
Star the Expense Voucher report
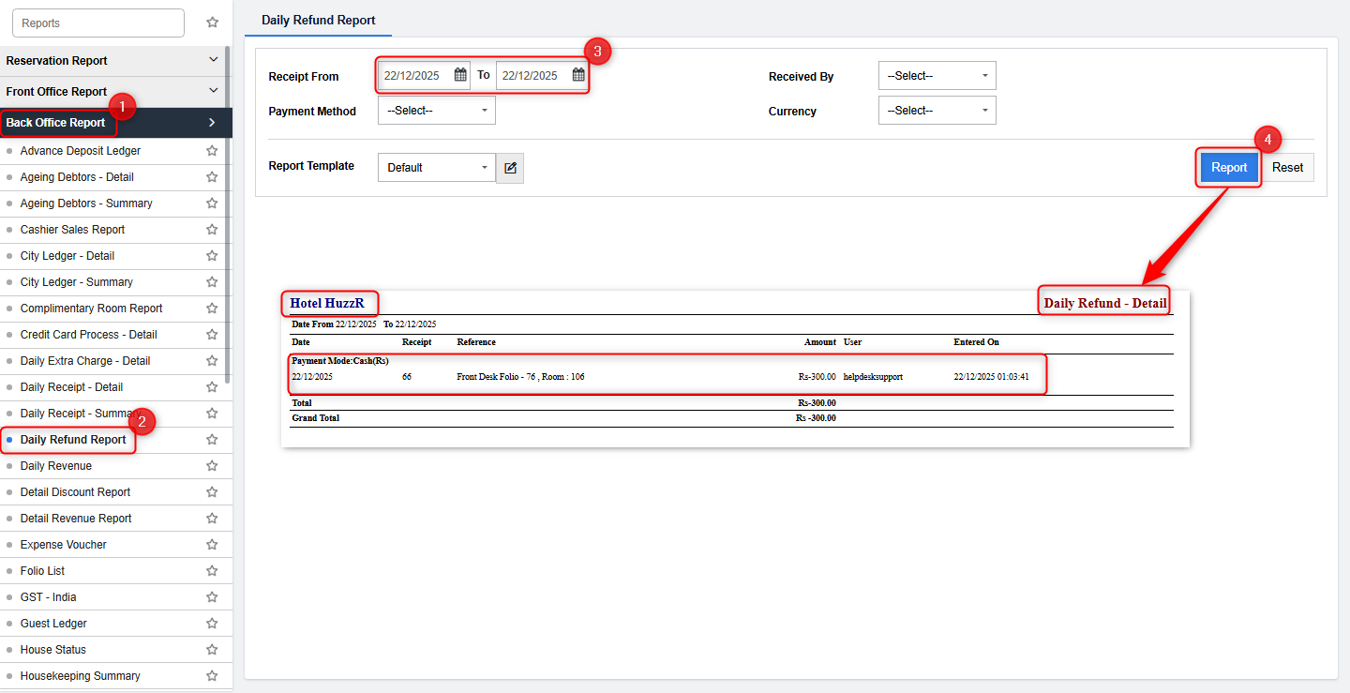(212, 544)
